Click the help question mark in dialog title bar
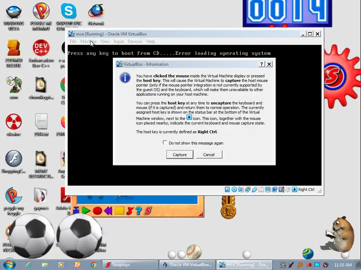This screenshot has height=270, width=361. click(262, 64)
